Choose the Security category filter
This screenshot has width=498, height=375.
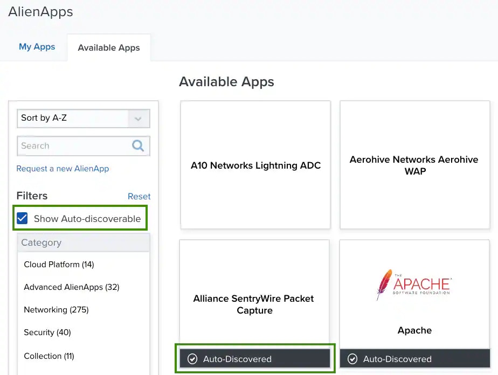tap(47, 332)
